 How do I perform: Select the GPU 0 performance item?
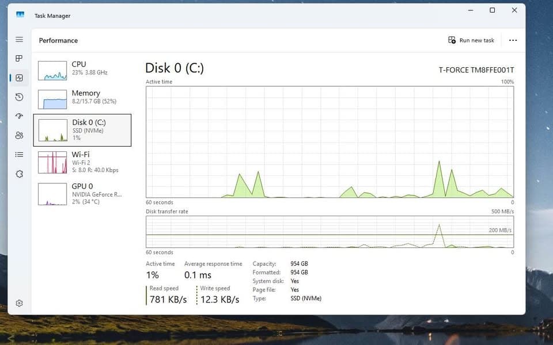click(82, 194)
